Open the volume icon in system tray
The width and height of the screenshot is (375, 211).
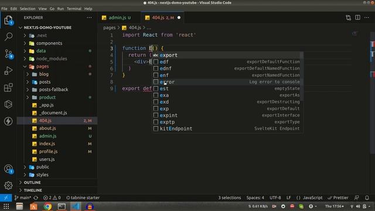coord(358,206)
